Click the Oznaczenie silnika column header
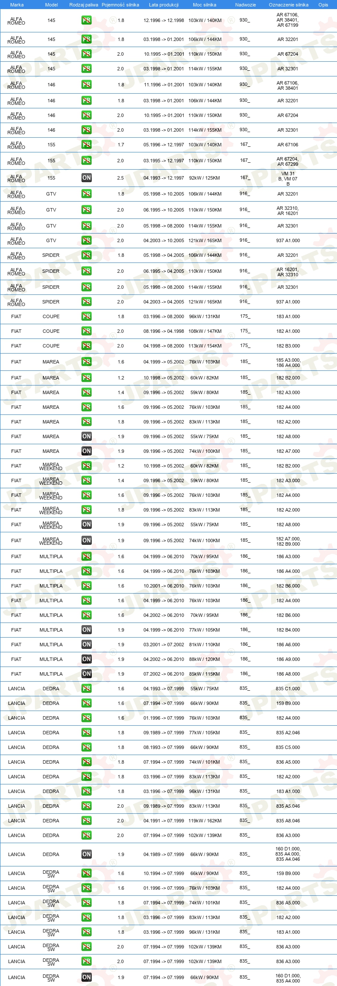 [x=289, y=5]
